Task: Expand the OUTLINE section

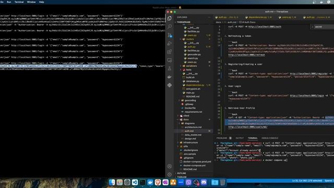Action: pos(181,173)
